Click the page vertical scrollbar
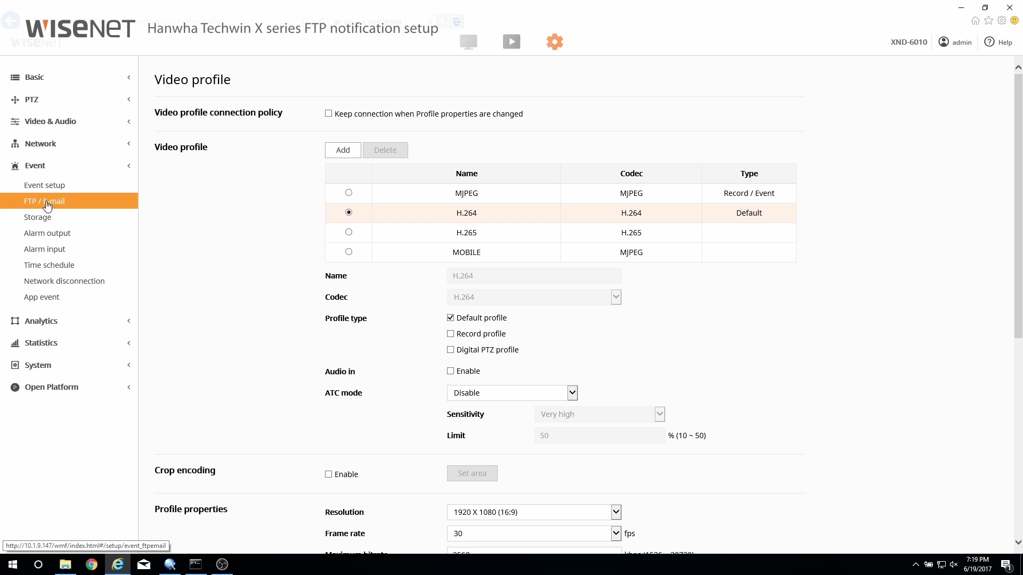Viewport: 1023px width, 575px height. click(1018, 206)
